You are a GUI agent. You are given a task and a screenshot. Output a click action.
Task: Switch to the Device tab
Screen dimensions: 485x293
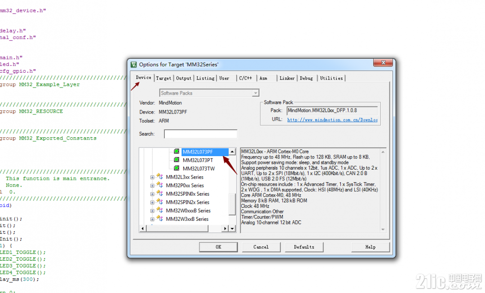144,78
